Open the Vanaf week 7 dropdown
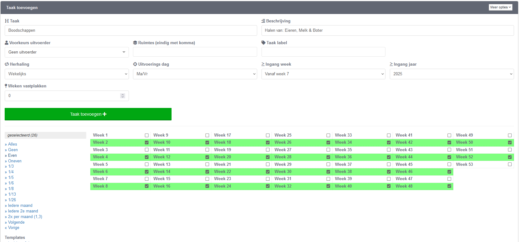Viewport: 519px width, 242px height. point(323,74)
